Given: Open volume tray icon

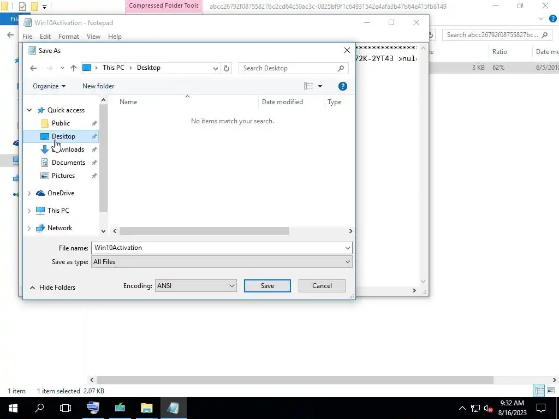Looking at the screenshot, I should [x=488, y=408].
